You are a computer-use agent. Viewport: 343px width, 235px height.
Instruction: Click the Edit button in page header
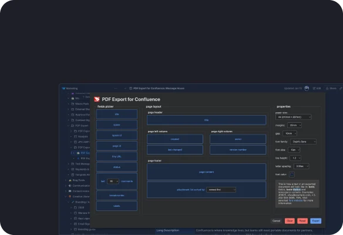(x=317, y=88)
